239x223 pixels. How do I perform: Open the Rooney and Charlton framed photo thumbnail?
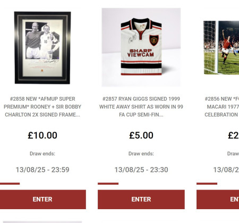[42, 47]
